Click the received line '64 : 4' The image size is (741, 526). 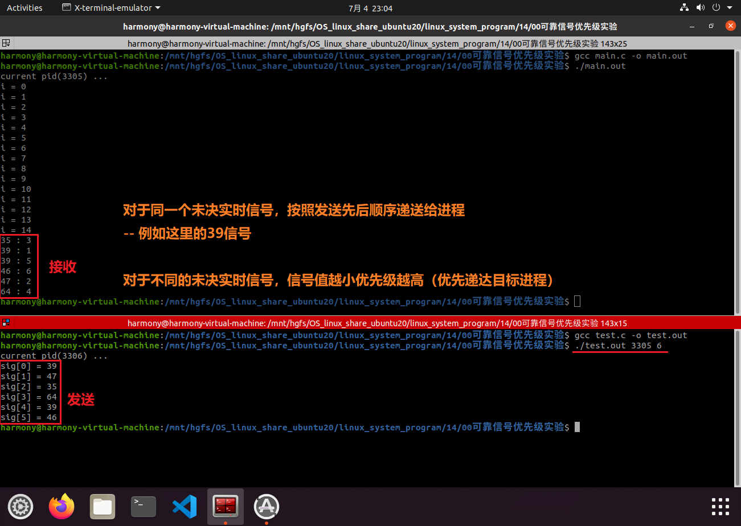16,291
